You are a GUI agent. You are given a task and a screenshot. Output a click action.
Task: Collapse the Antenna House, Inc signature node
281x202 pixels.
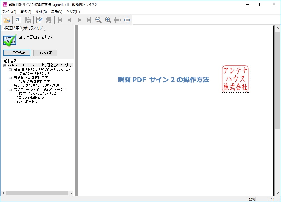[x=5, y=65]
